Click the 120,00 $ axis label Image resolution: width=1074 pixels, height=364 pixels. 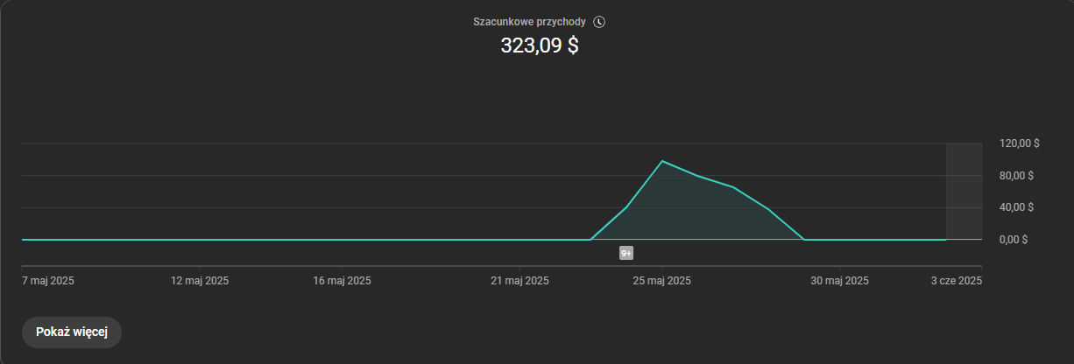(1019, 143)
